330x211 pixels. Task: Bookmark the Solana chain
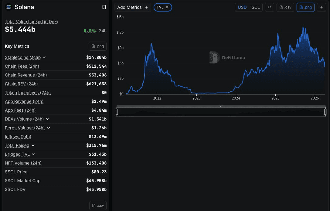point(104,7)
